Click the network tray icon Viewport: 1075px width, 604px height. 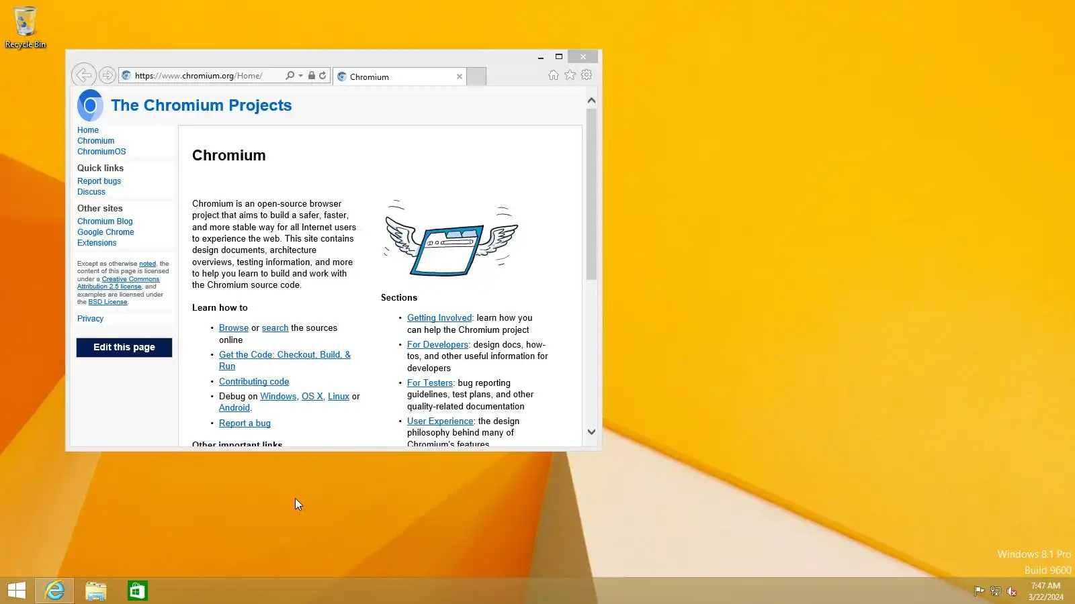(x=996, y=591)
